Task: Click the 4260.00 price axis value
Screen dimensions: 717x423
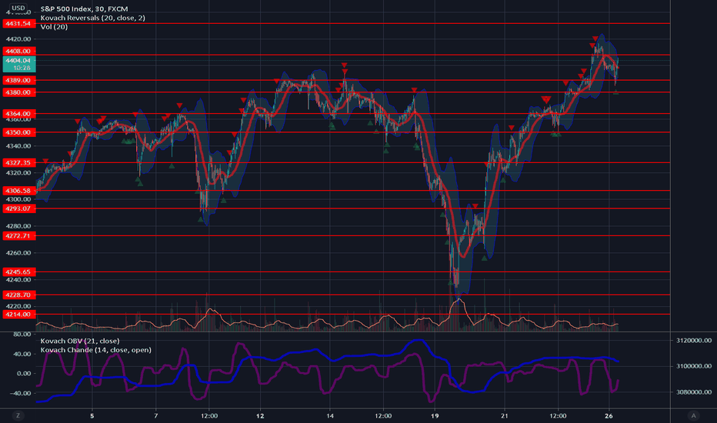Action: [x=18, y=253]
